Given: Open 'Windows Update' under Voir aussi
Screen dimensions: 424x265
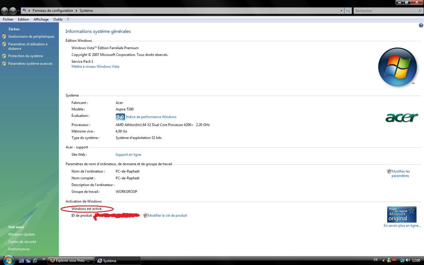Looking at the screenshot, I should pyautogui.click(x=21, y=234).
